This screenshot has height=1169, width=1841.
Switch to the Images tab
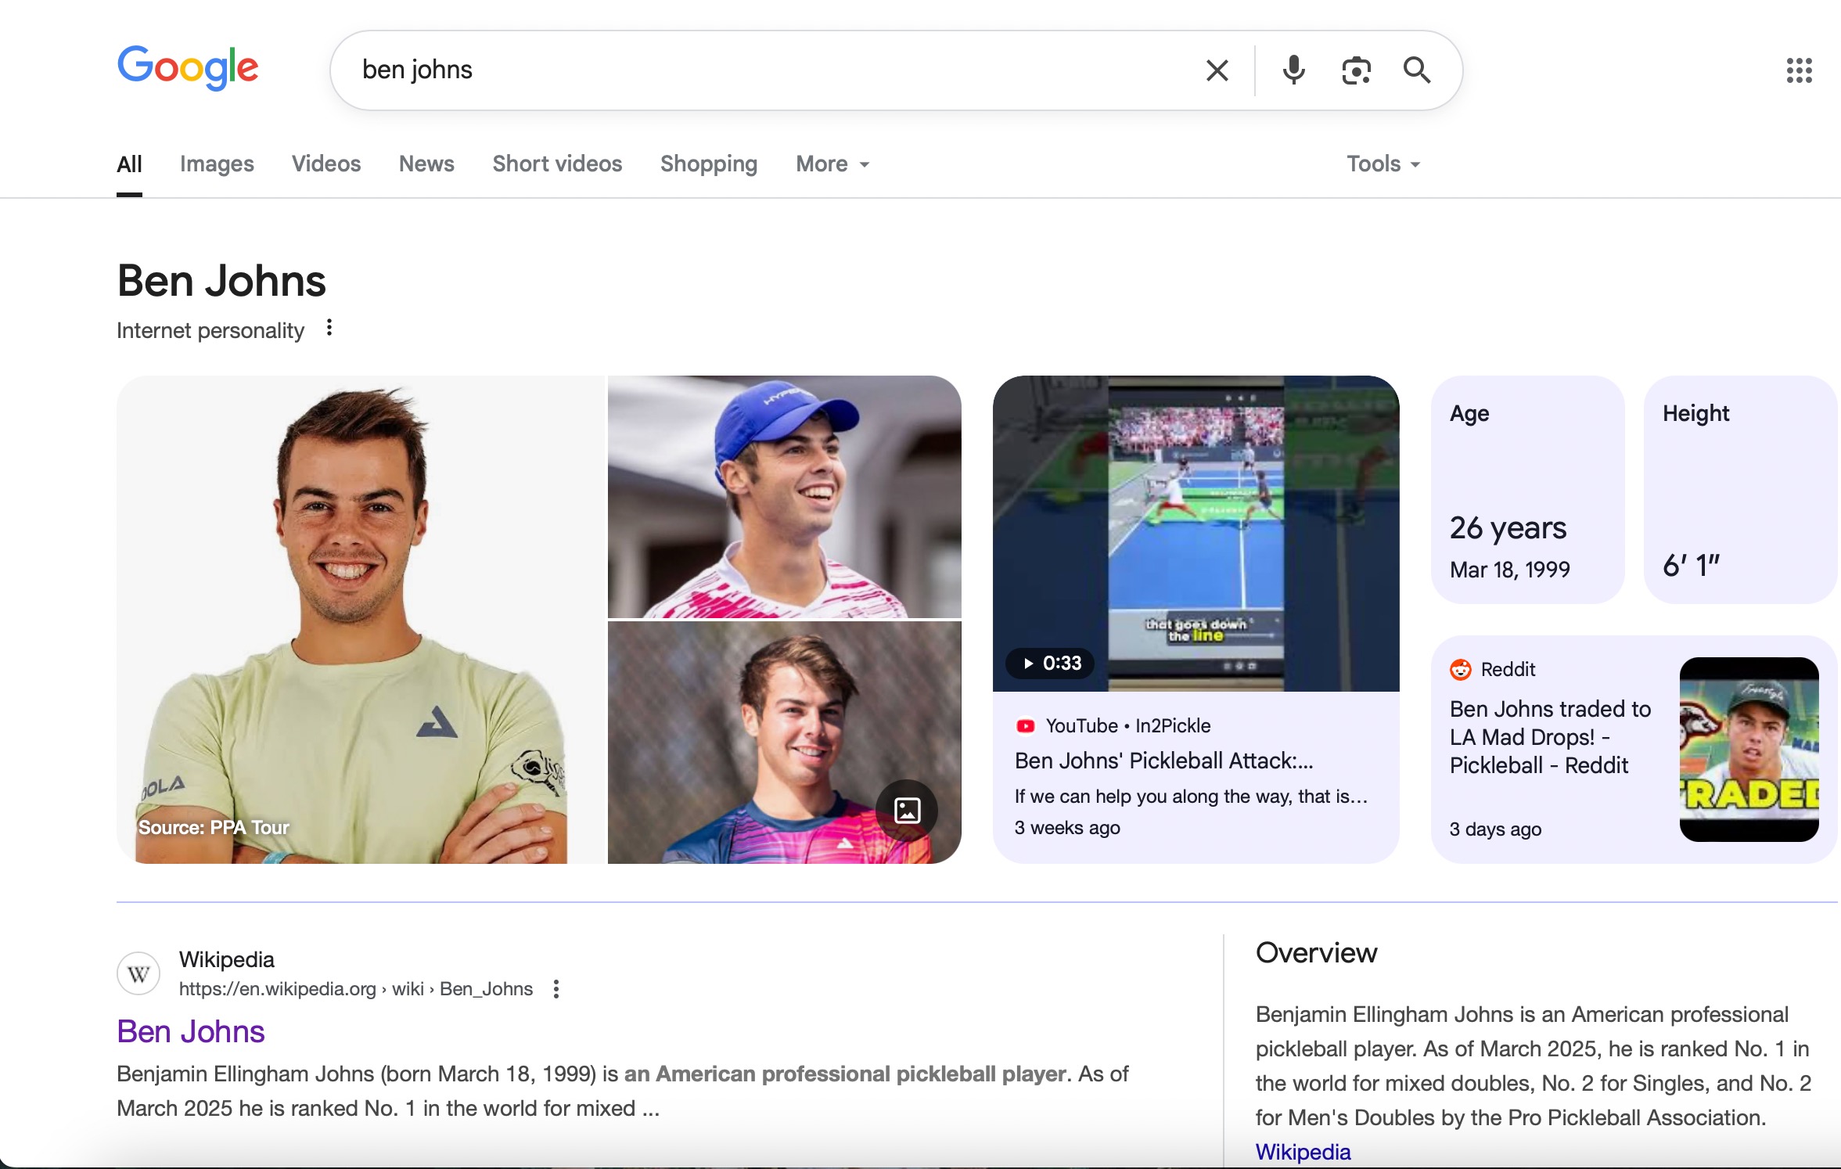click(x=216, y=164)
